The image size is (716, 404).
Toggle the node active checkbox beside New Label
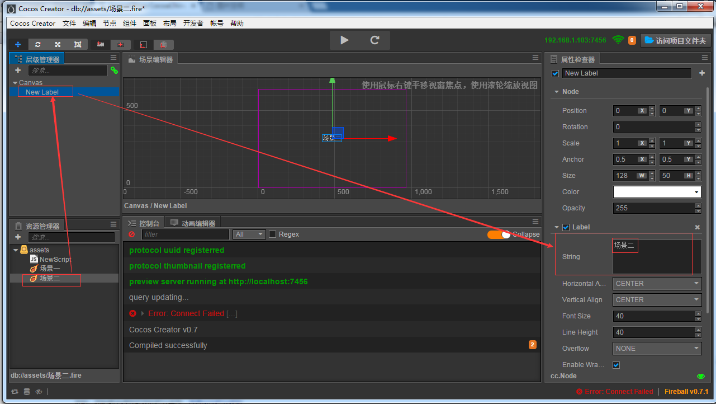[x=555, y=73]
